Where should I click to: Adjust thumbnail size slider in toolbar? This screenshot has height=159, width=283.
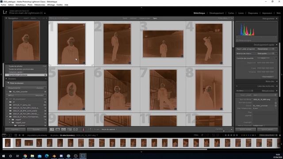[224, 131]
